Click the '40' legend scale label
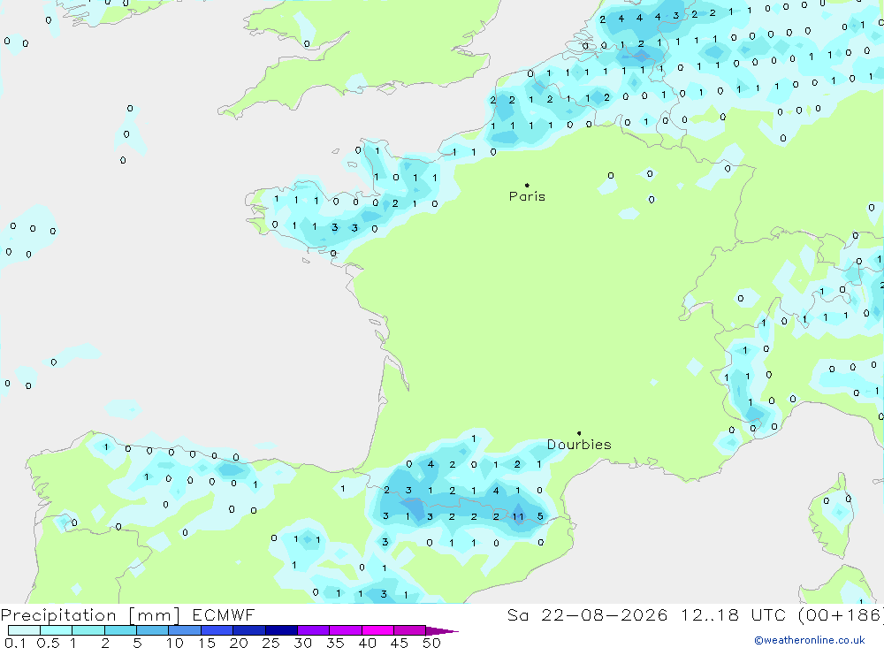 368,643
